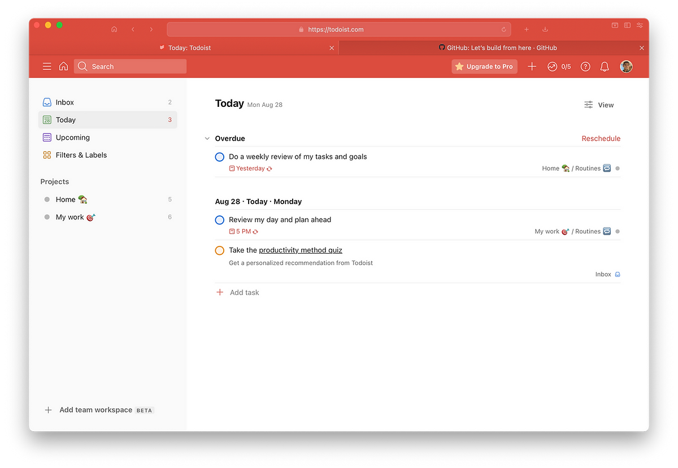Open Upcoming in the sidebar
This screenshot has width=678, height=468.
pos(107,137)
